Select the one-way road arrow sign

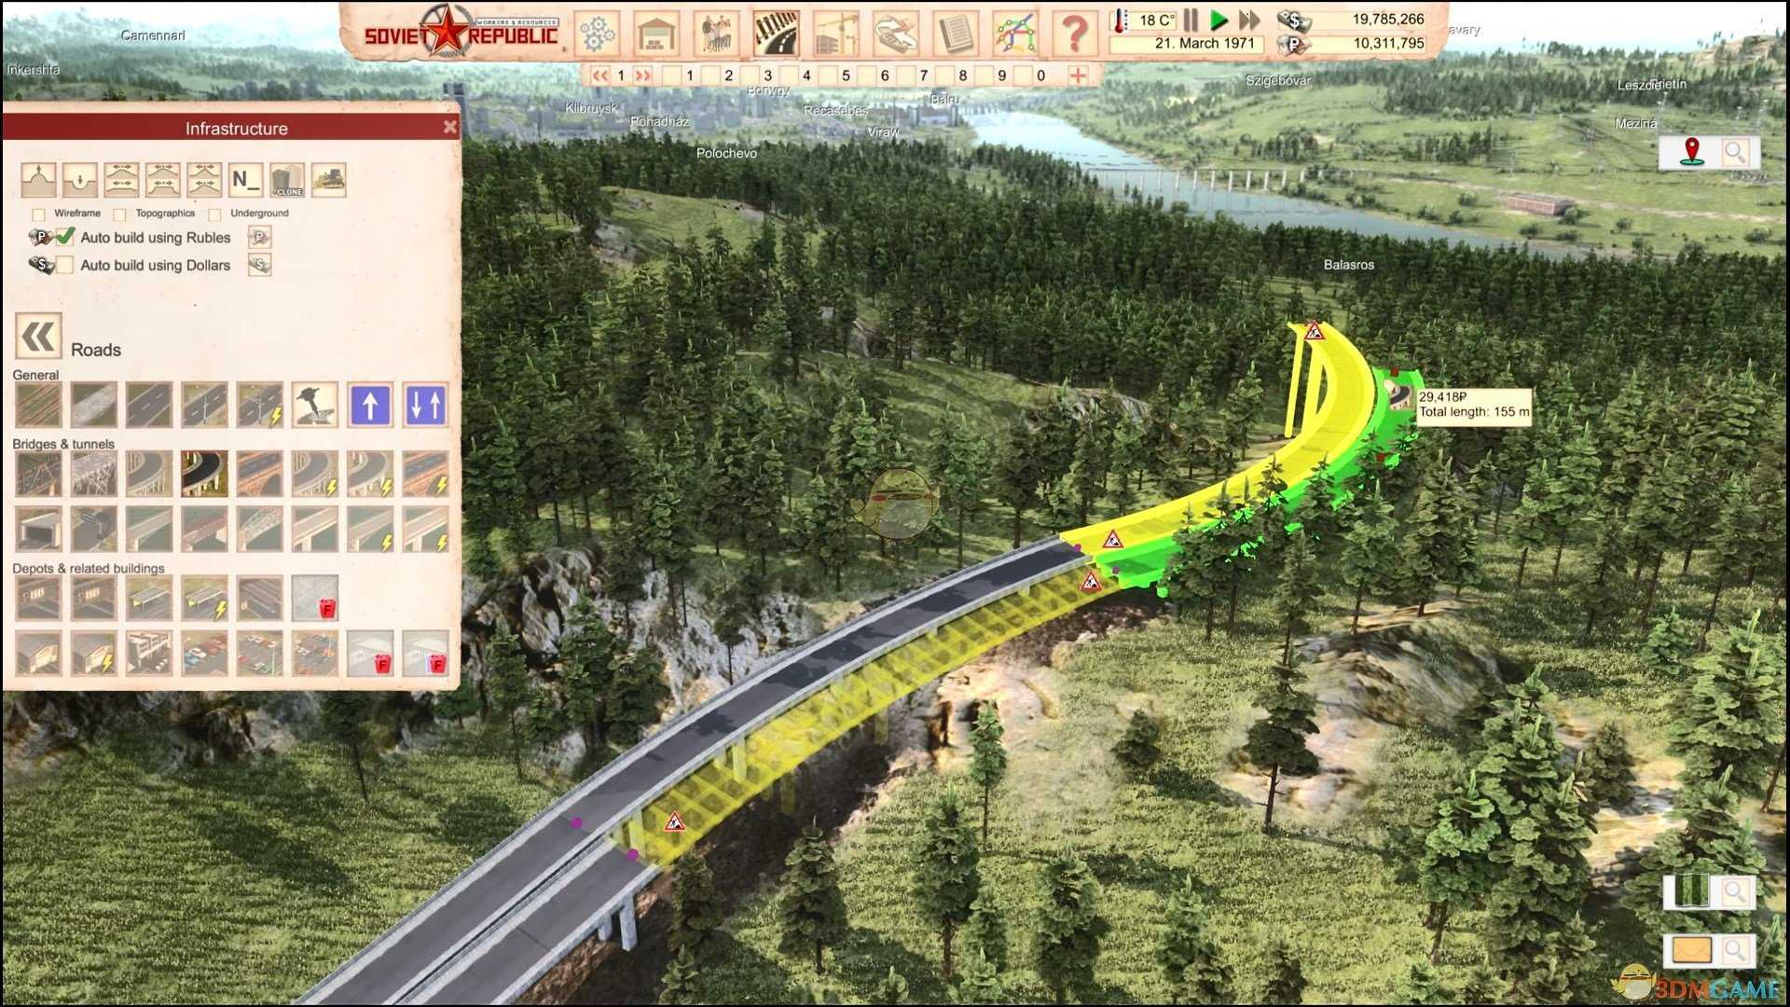coord(370,405)
